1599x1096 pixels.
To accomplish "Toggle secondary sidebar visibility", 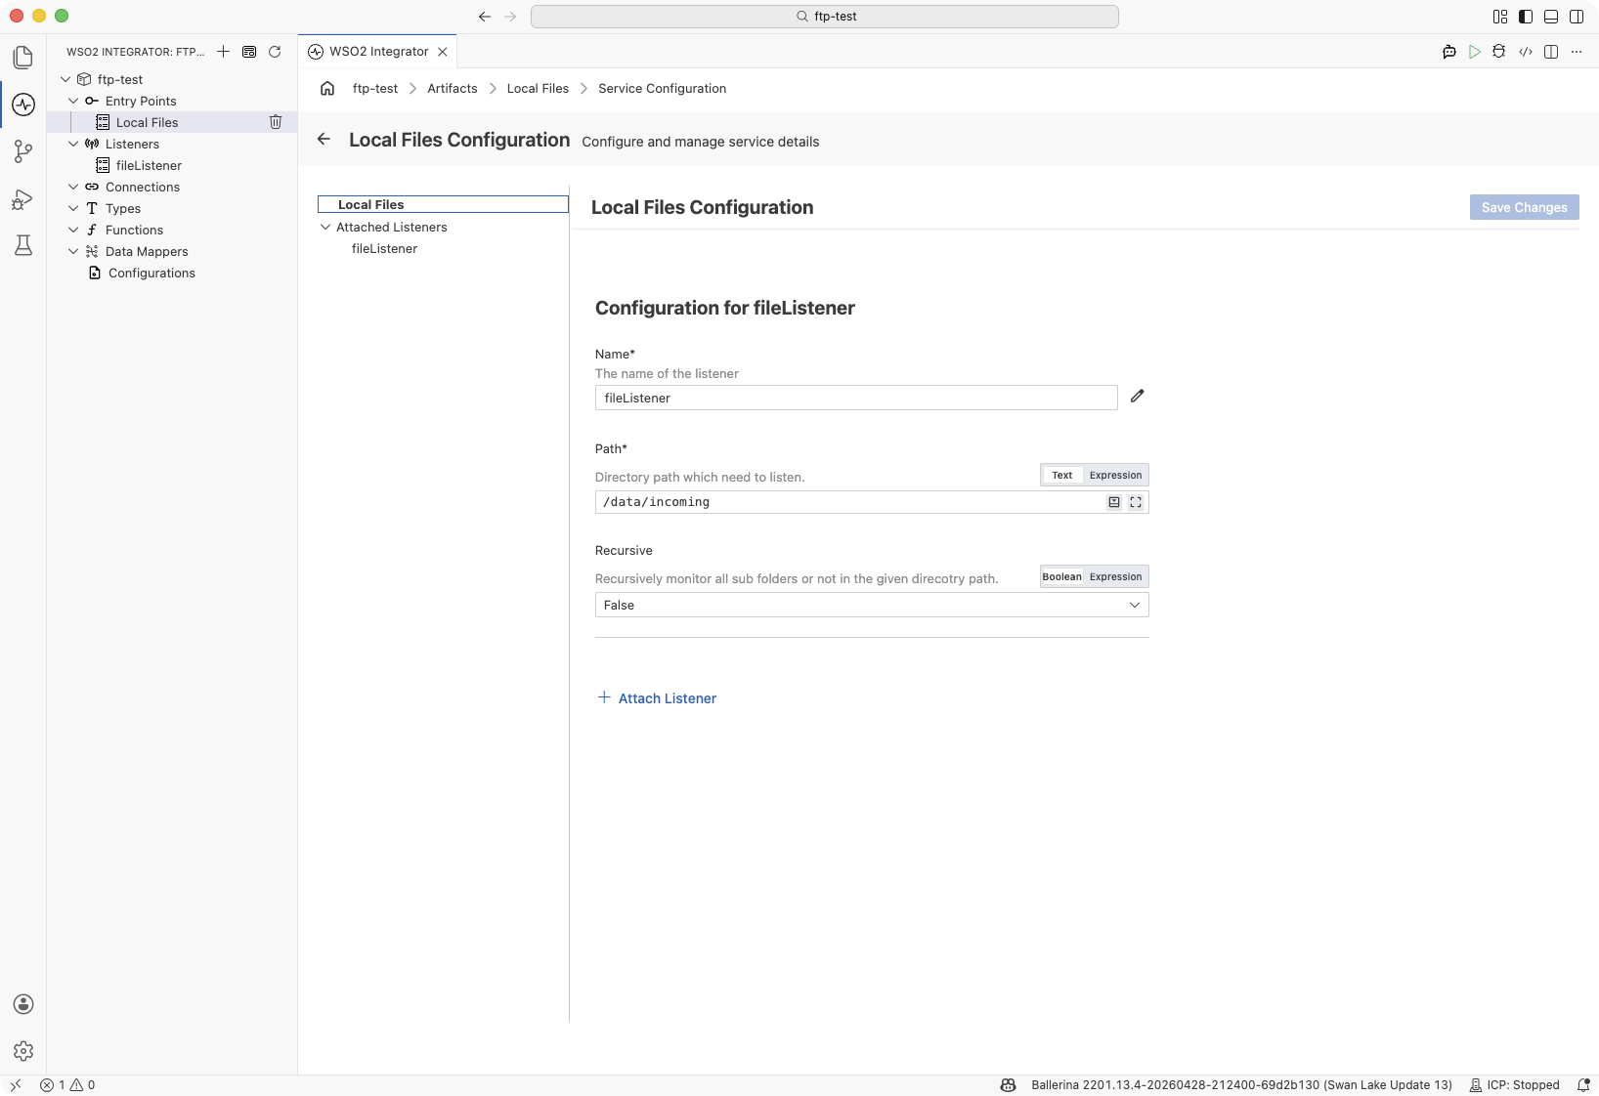I will point(1577,17).
